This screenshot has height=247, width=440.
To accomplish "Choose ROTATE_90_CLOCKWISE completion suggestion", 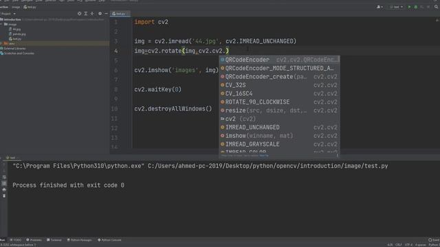I will tap(280, 102).
